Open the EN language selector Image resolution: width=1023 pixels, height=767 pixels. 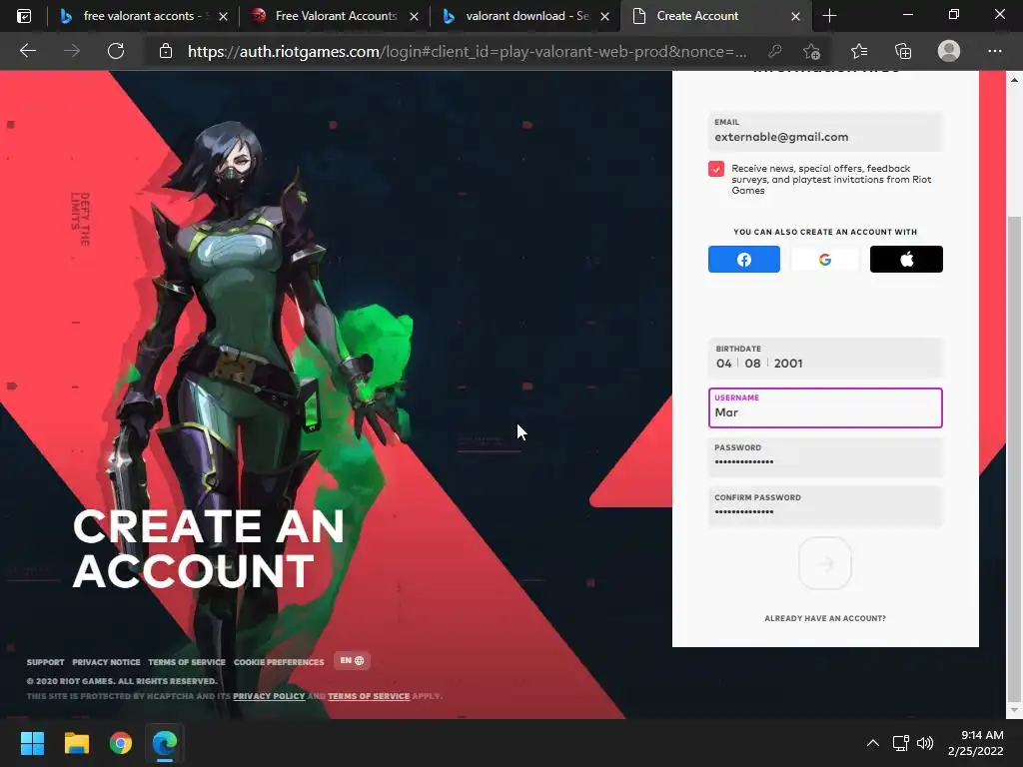[x=352, y=661]
